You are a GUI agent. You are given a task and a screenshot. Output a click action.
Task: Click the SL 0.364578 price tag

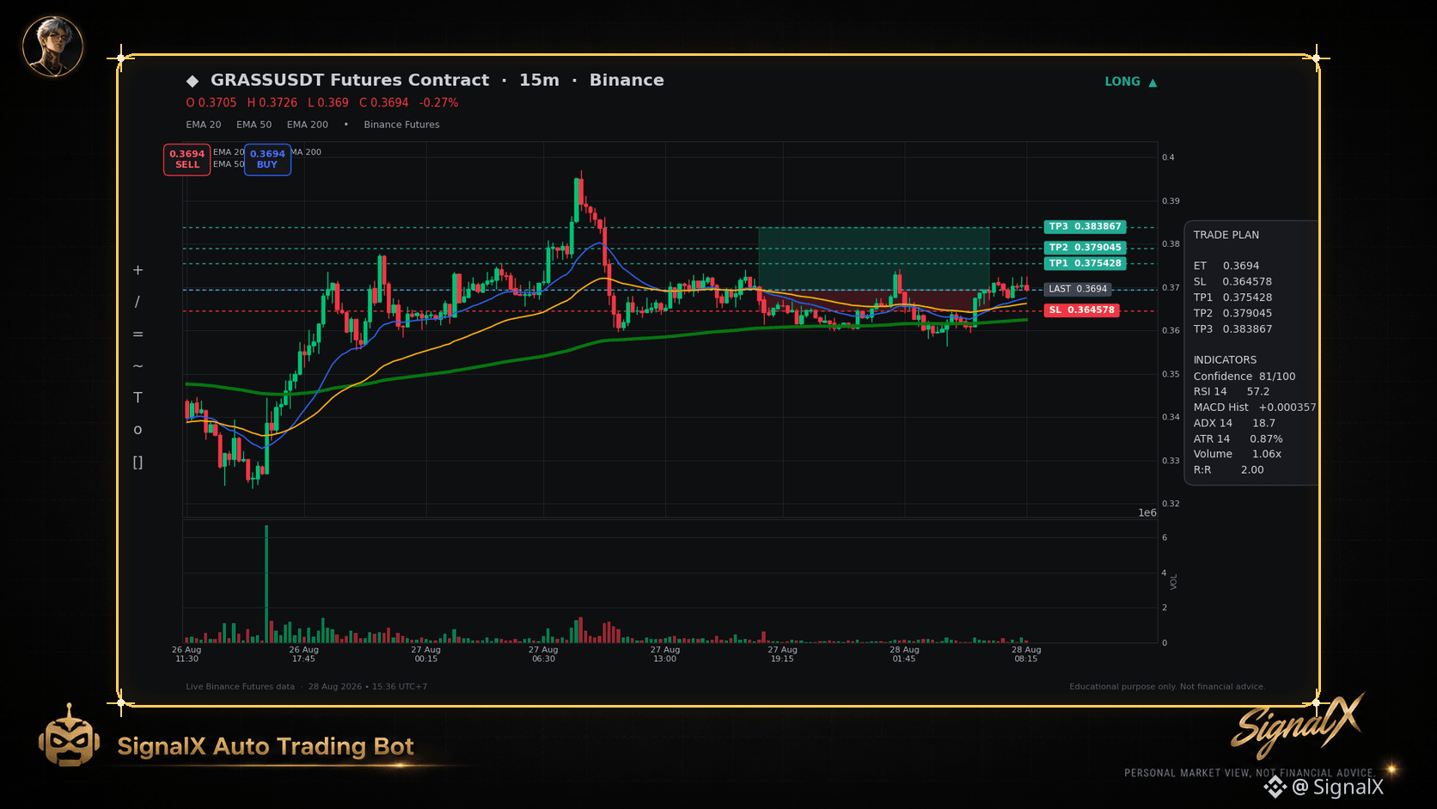coord(1081,310)
